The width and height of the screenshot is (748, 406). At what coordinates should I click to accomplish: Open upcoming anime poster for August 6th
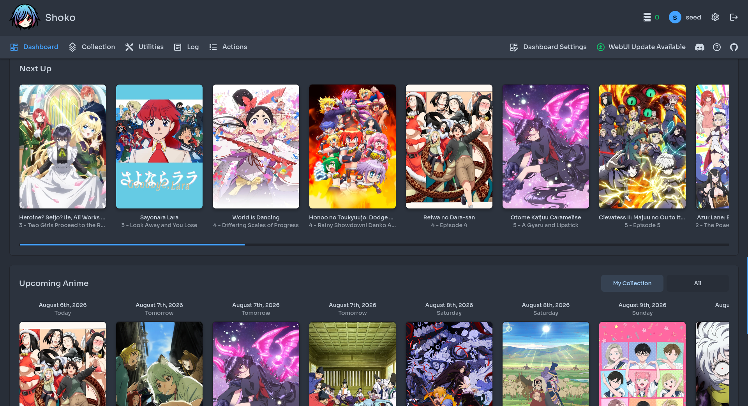(x=63, y=364)
